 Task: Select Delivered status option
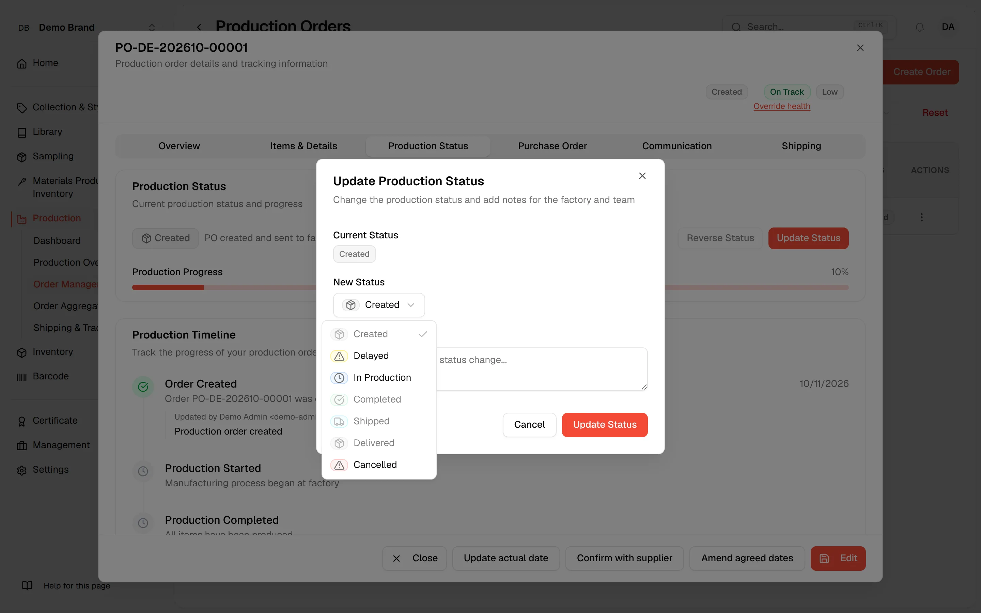[379, 443]
